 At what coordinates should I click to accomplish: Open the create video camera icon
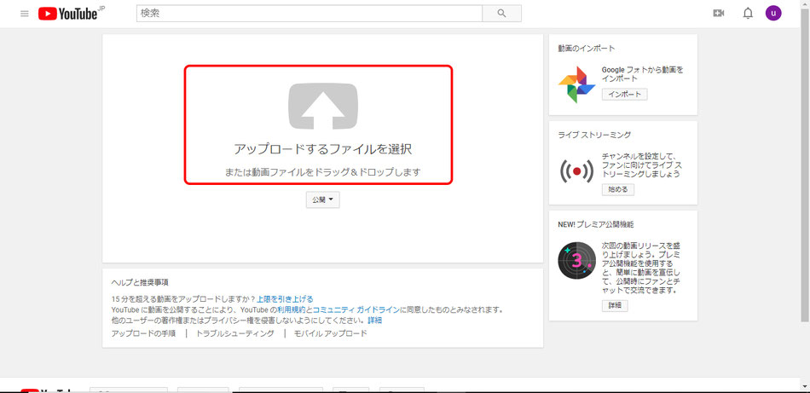point(718,14)
